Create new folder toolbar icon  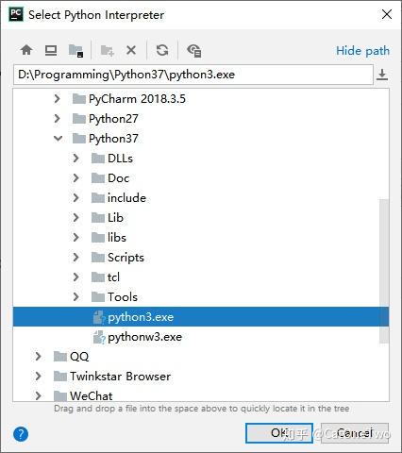tap(107, 50)
